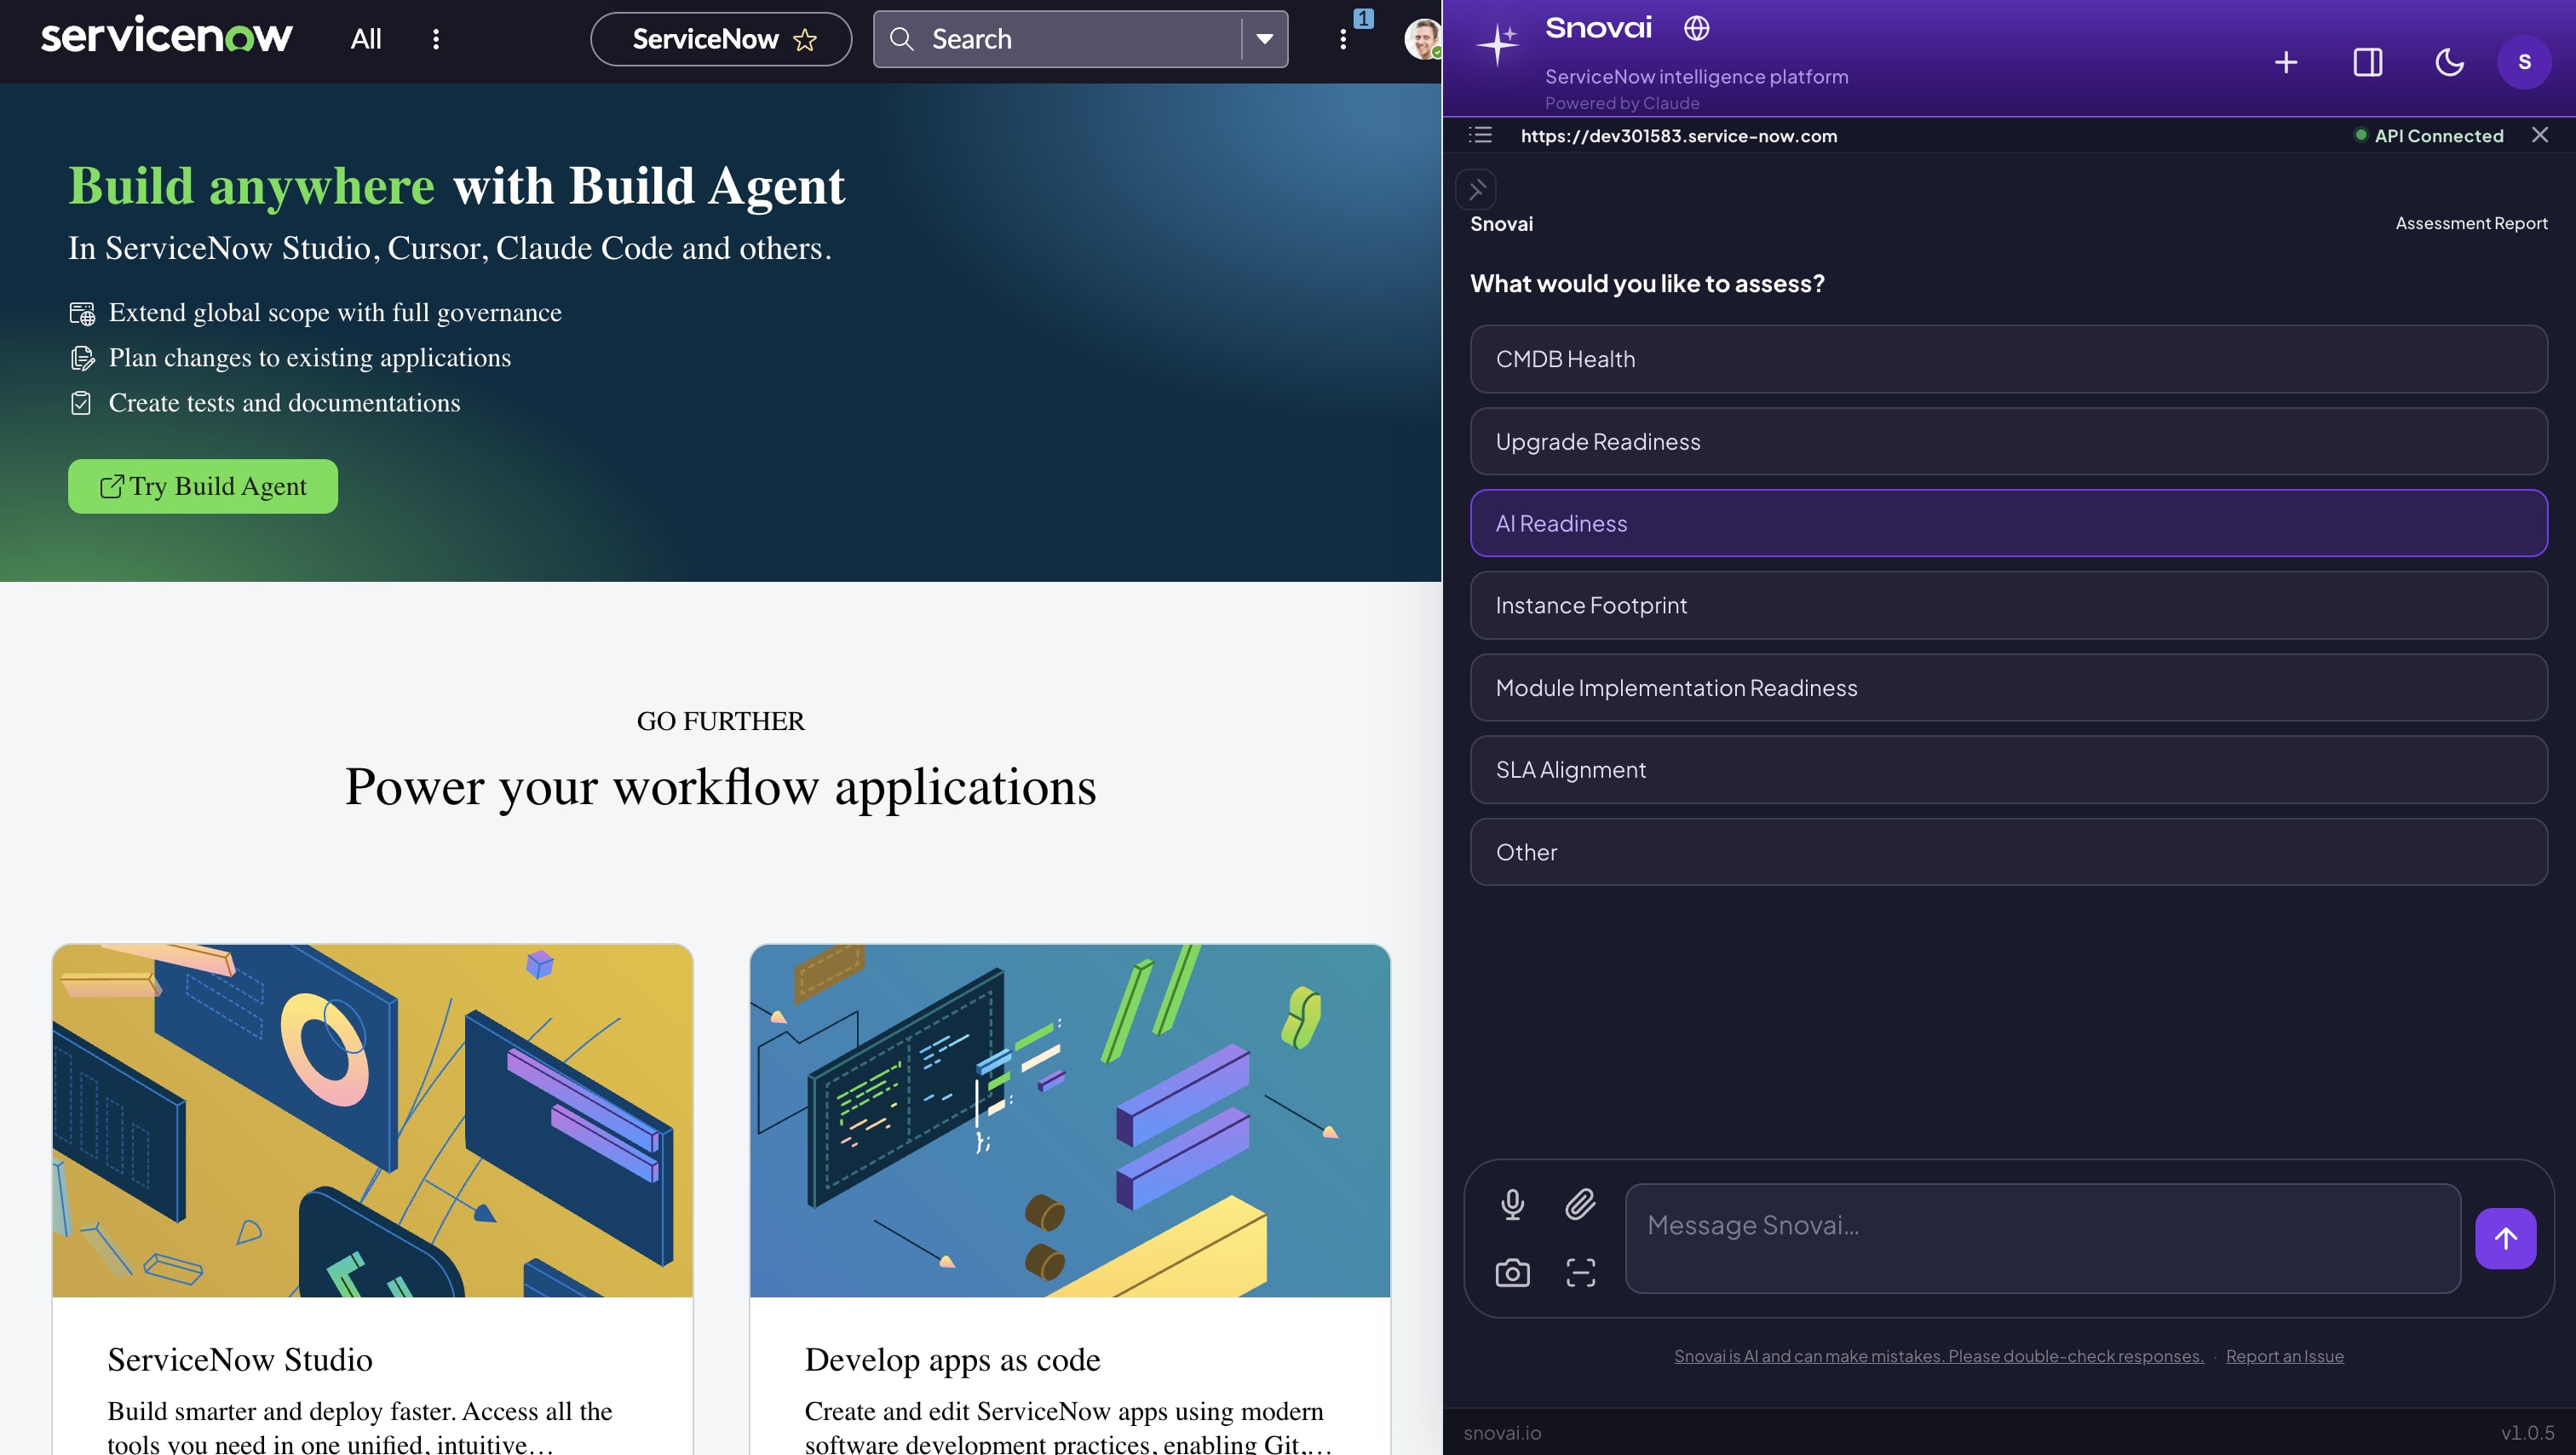Click the Create tests checklist icon
This screenshot has width=2576, height=1455.
(81, 403)
